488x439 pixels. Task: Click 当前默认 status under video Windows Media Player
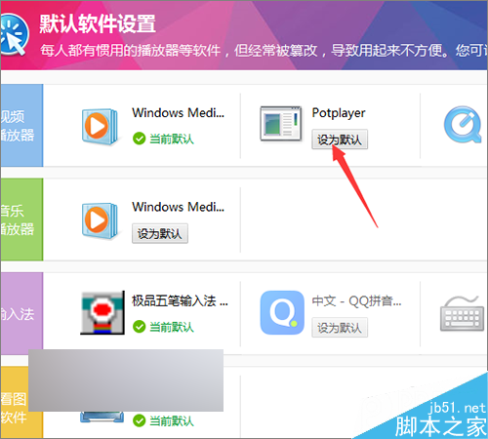pyautogui.click(x=172, y=139)
